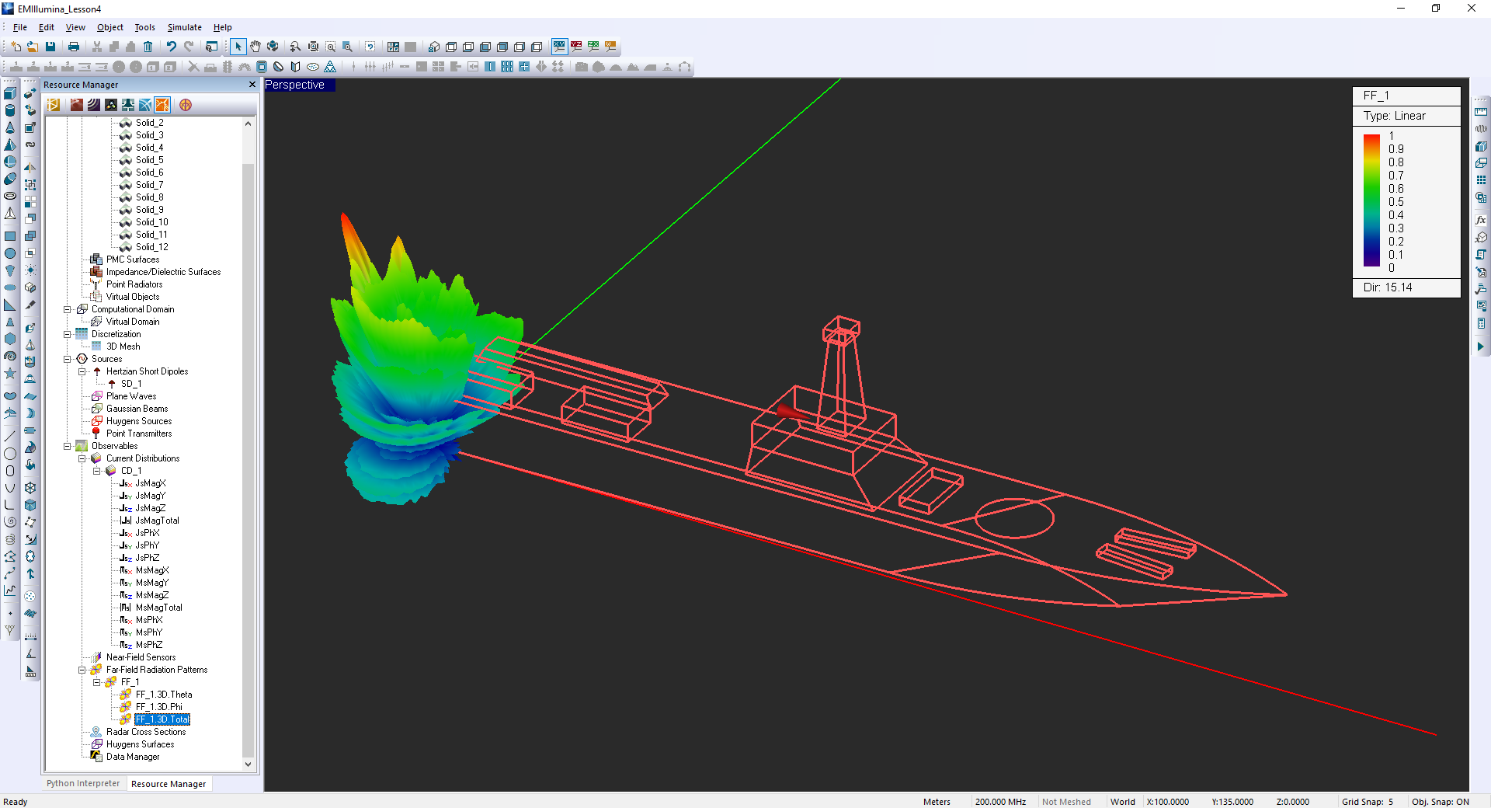
Task: Toggle the orange module button in Resource Manager
Action: 162,105
